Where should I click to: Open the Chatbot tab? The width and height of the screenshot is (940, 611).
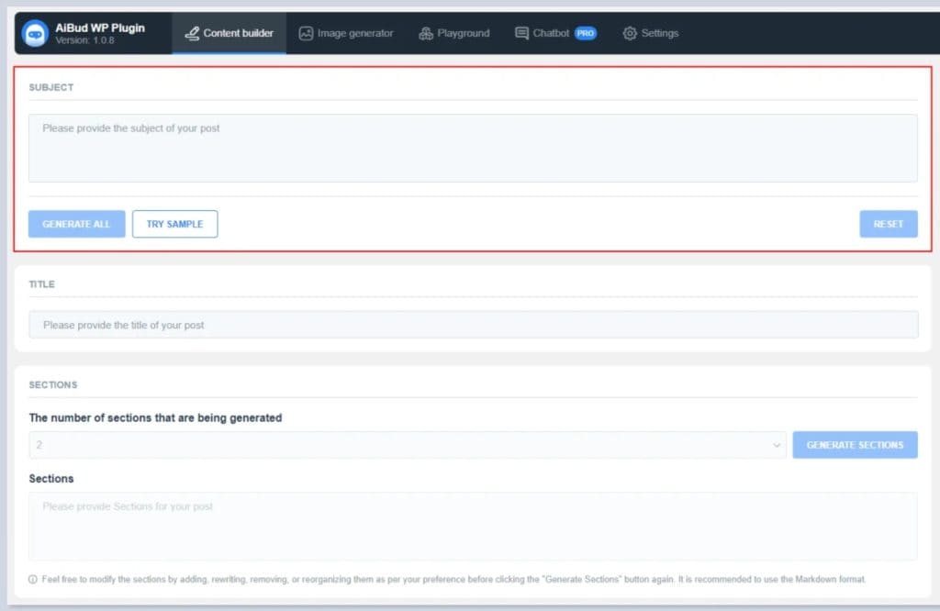(x=555, y=34)
